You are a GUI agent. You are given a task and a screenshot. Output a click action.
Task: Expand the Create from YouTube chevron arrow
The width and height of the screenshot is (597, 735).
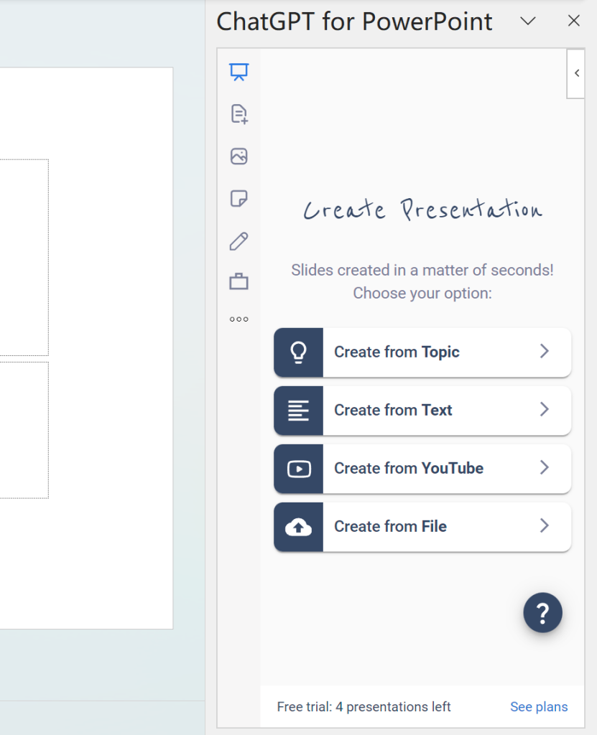point(545,467)
